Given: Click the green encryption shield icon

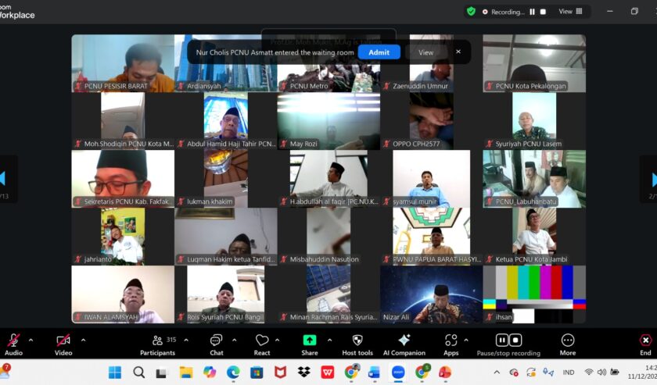Looking at the screenshot, I should click(471, 12).
